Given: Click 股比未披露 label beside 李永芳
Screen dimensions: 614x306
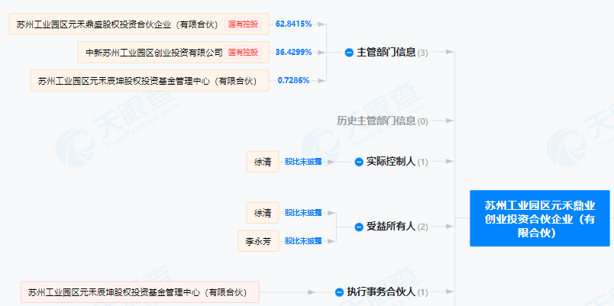Looking at the screenshot, I should coord(303,241).
